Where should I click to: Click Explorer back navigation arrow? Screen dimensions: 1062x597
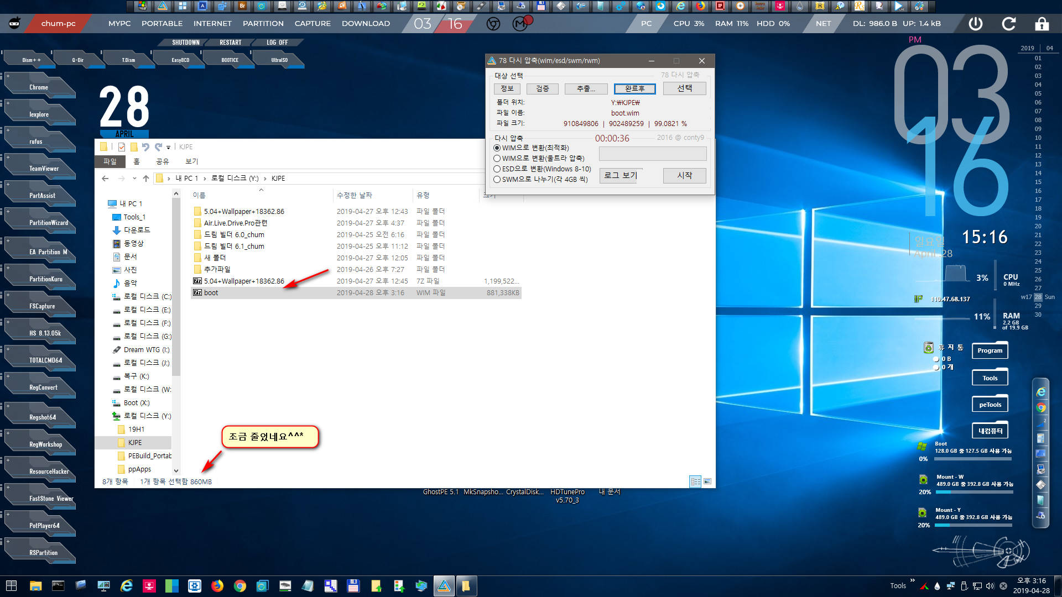(x=105, y=179)
